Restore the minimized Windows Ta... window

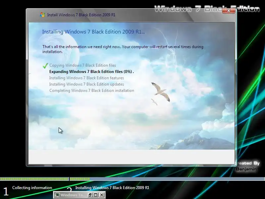click(90, 195)
